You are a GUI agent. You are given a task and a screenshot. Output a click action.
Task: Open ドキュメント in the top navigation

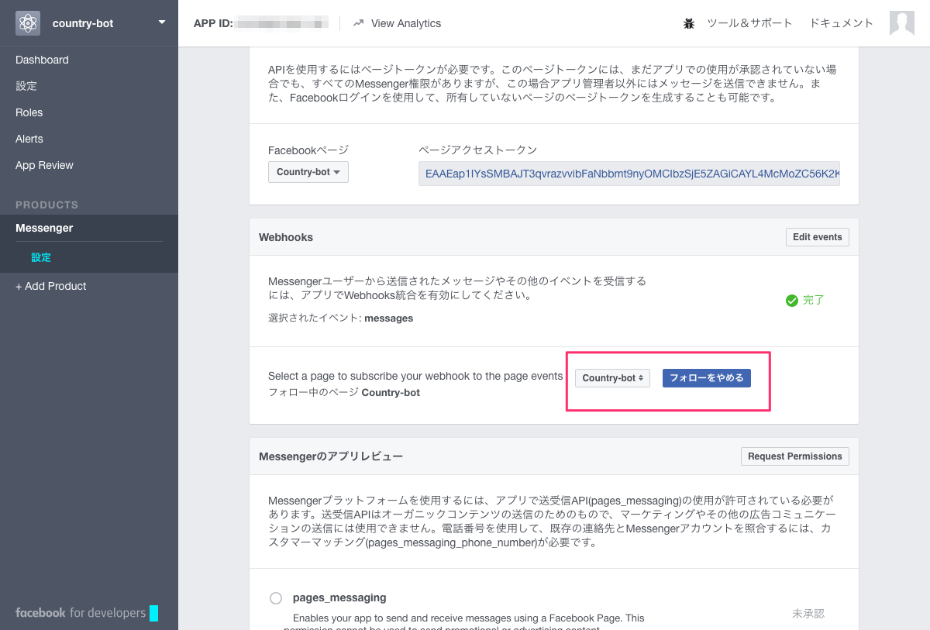click(x=841, y=23)
